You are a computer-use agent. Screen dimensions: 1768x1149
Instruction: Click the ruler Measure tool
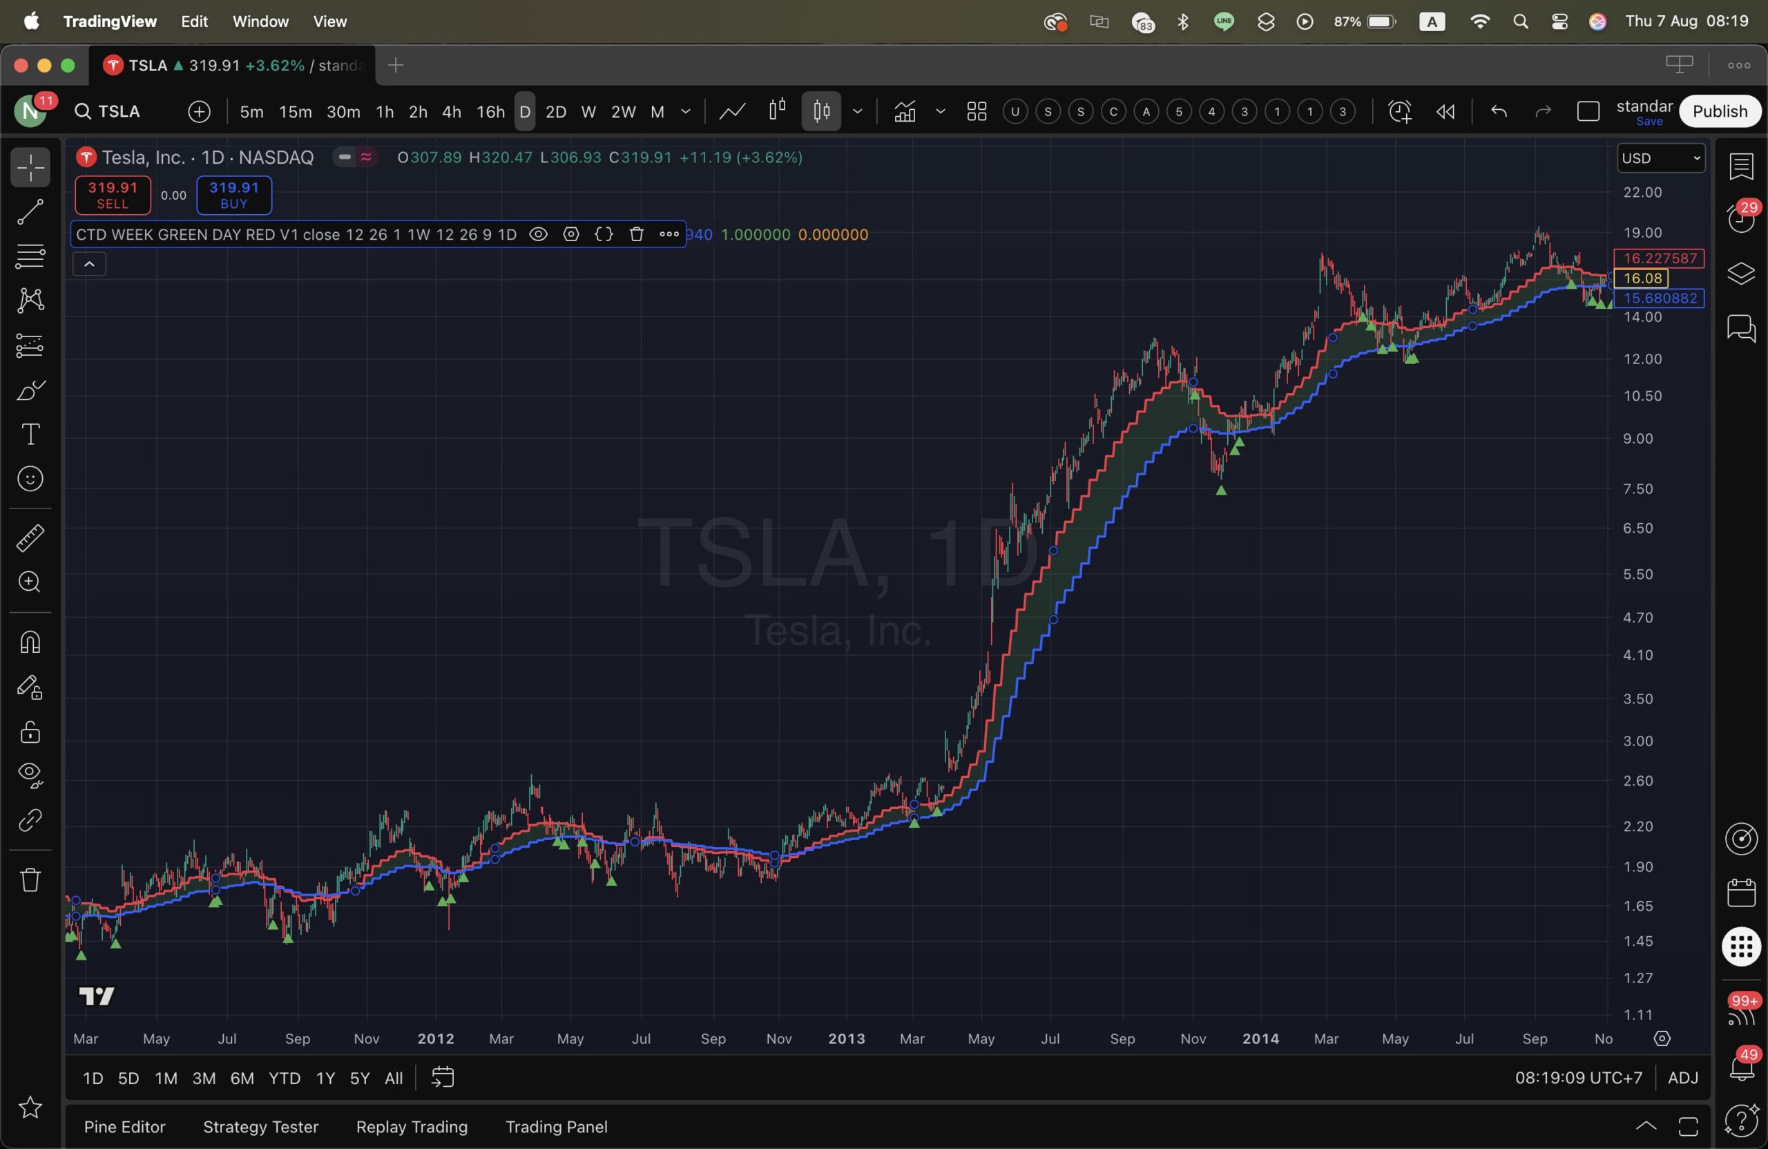(30, 538)
